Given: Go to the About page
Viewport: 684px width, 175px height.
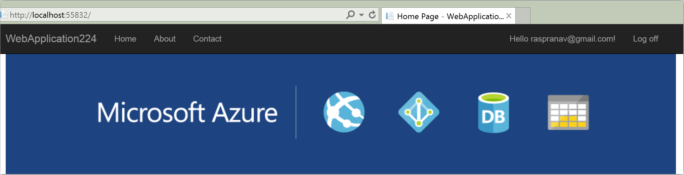Looking at the screenshot, I should click(x=165, y=39).
